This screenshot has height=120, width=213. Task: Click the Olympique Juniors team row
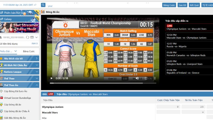coord(53,107)
